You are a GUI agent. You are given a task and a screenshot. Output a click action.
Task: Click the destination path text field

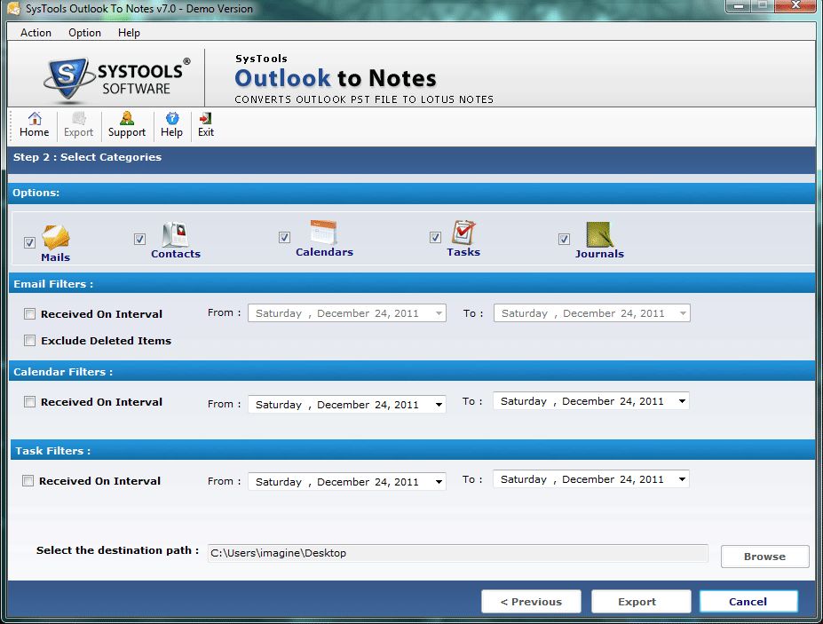coord(457,553)
